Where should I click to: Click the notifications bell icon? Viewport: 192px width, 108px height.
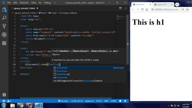[x=125, y=101]
